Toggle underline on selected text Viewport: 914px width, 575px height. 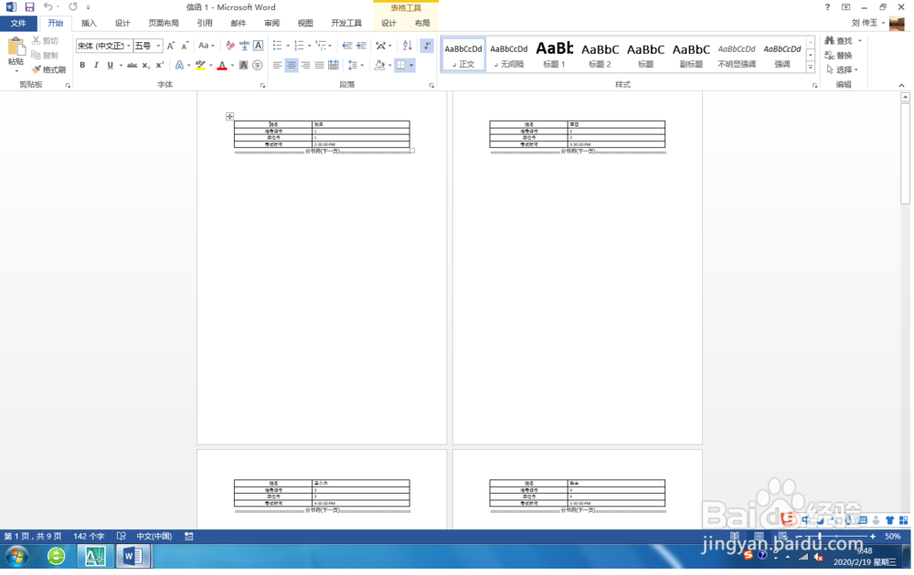110,64
